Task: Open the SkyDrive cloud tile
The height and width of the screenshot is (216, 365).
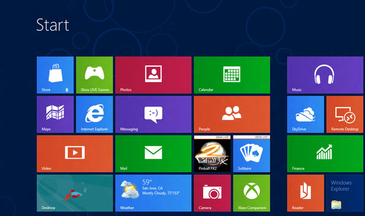Action: [306, 115]
